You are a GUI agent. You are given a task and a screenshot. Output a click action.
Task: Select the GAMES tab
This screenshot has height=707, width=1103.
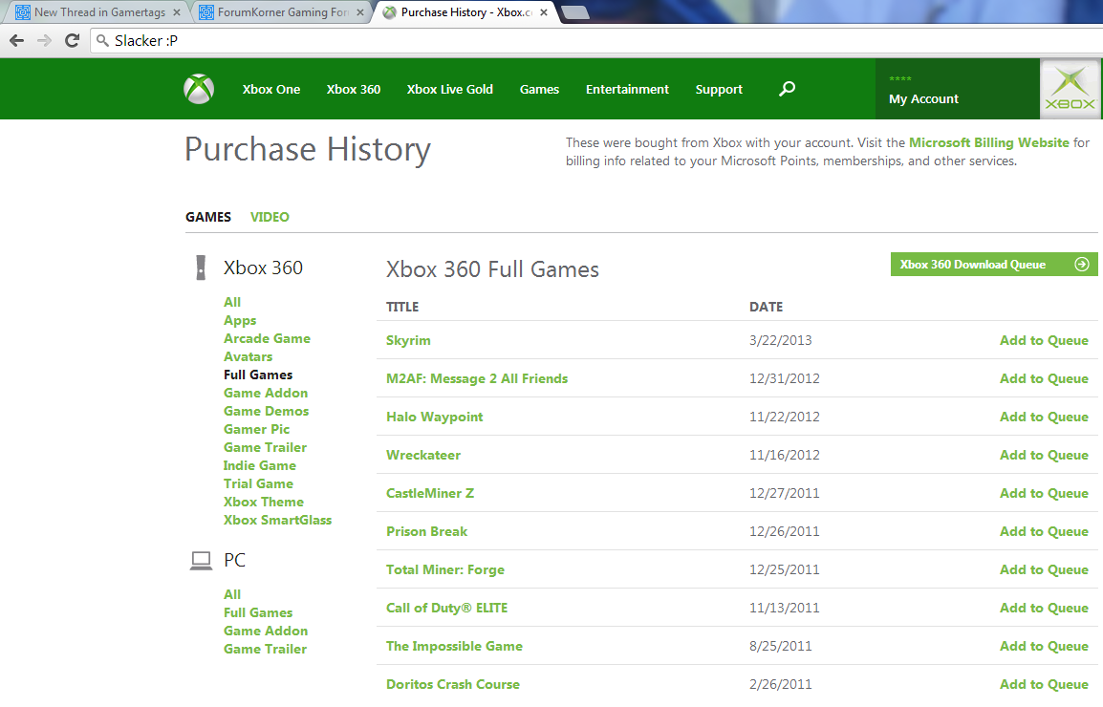[x=208, y=217]
